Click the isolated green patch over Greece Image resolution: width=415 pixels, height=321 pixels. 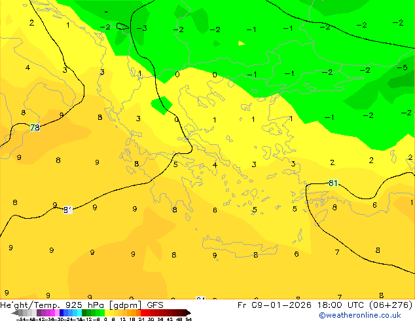coord(162,105)
